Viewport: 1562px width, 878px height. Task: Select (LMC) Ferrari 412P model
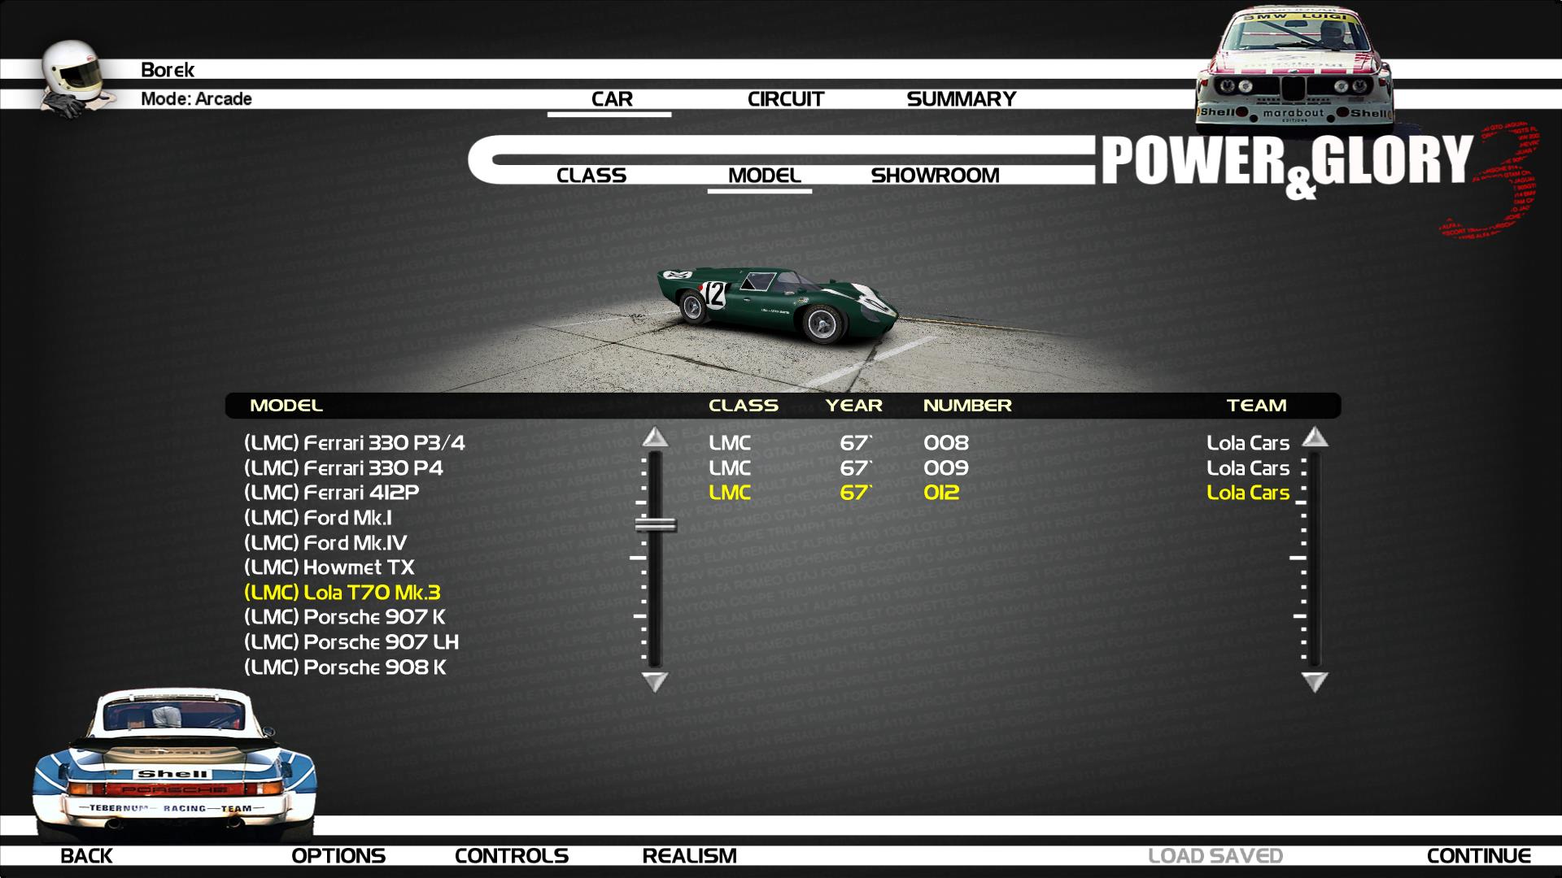click(x=332, y=493)
